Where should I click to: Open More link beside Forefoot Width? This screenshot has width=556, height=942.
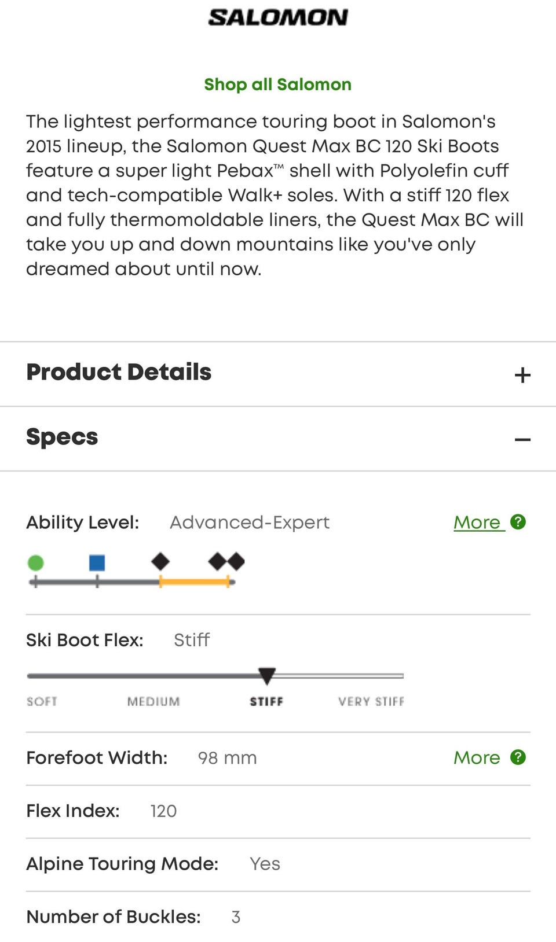tap(477, 757)
